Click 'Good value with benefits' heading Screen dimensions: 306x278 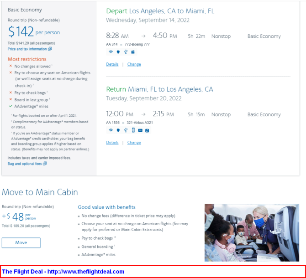[x=106, y=207]
